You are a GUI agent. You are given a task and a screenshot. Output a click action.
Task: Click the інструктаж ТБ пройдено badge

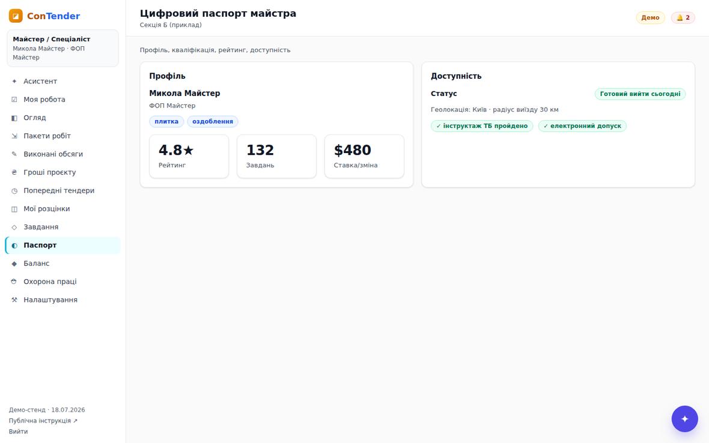point(482,126)
